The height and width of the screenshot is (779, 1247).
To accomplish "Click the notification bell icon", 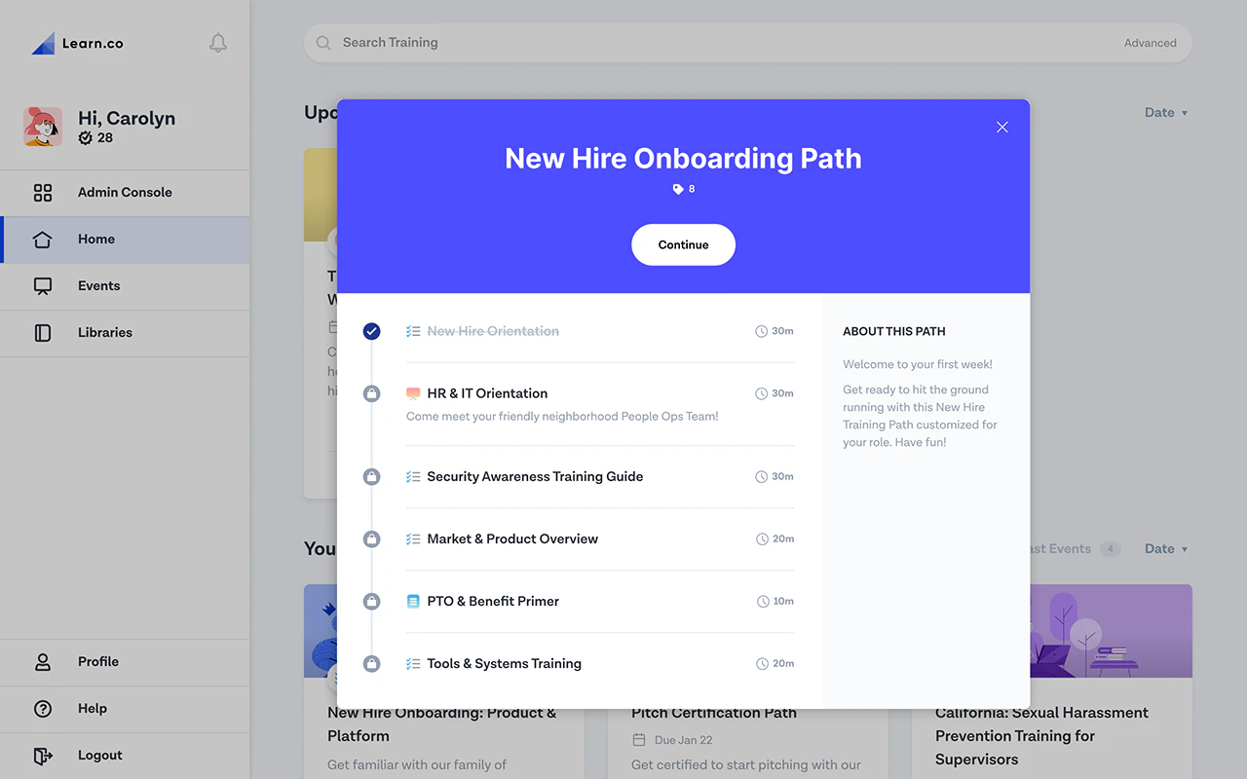I will [x=217, y=43].
